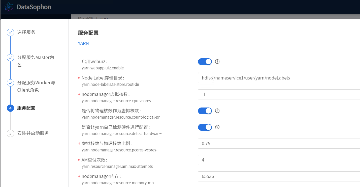Click the 虚拟核数与物理核数比例 label
The height and width of the screenshot is (187, 360).
pos(107,144)
